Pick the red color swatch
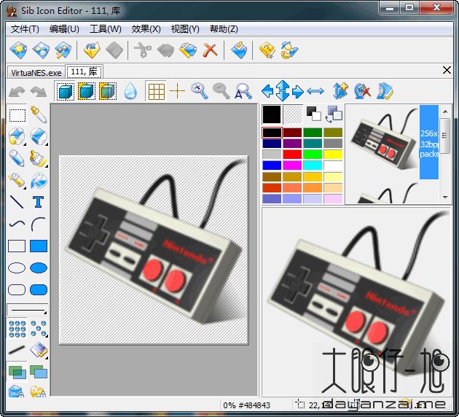Screen dimensions: 459x417 [292, 155]
